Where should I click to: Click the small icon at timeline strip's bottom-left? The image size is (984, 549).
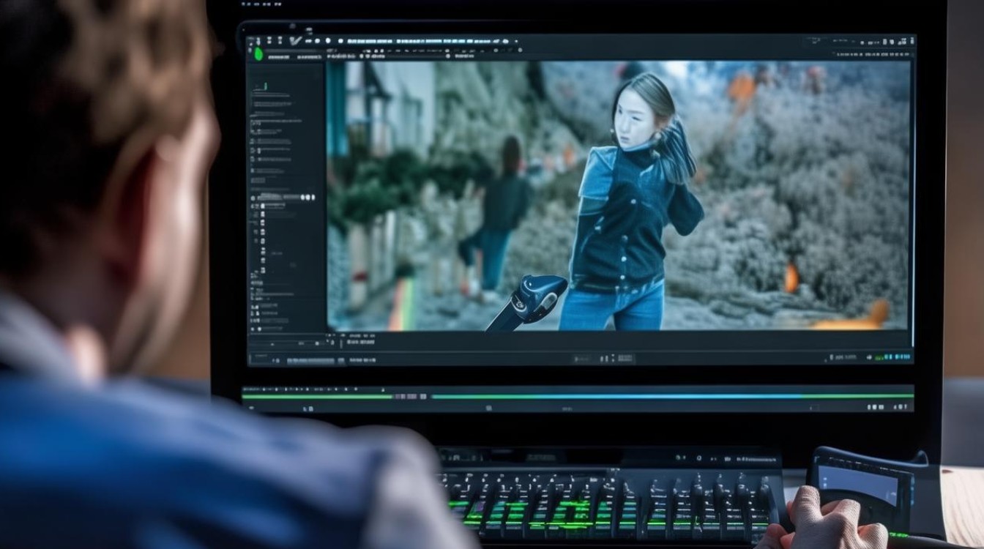point(252,407)
